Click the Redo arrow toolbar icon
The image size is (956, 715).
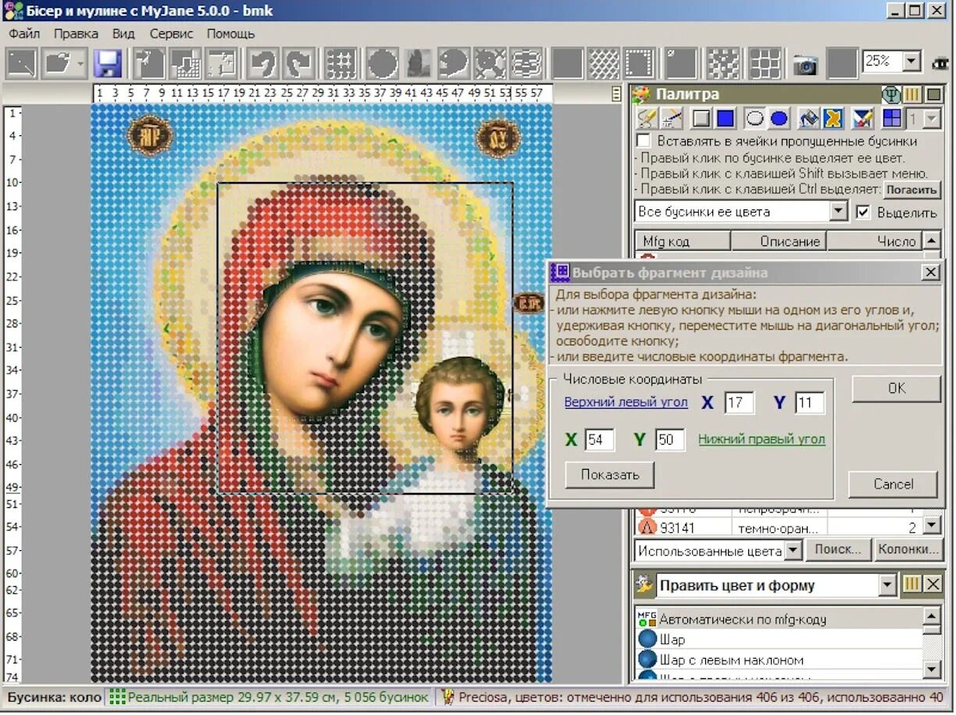coord(298,63)
